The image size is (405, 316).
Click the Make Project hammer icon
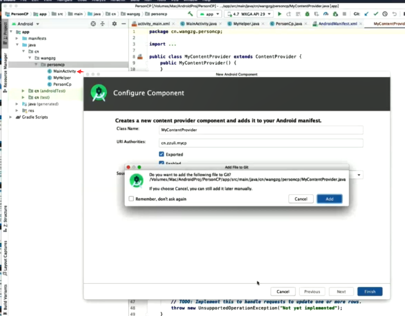coord(190,14)
